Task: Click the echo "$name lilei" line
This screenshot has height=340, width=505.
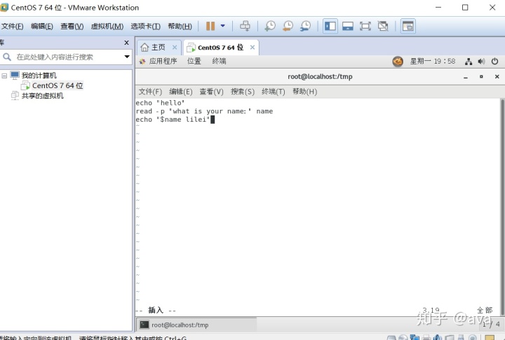Action: 173,120
